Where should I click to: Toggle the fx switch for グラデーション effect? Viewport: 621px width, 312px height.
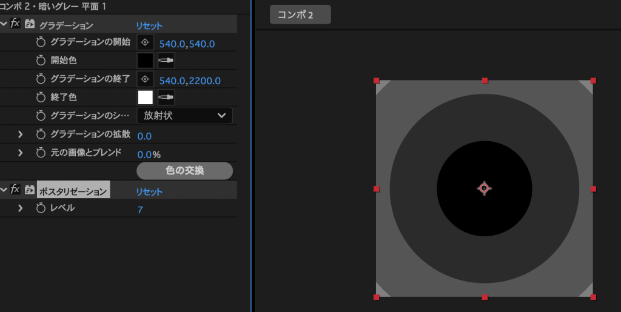coord(16,24)
